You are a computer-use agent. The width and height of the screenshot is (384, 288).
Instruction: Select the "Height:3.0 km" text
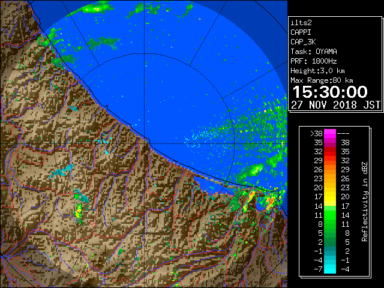coord(317,71)
